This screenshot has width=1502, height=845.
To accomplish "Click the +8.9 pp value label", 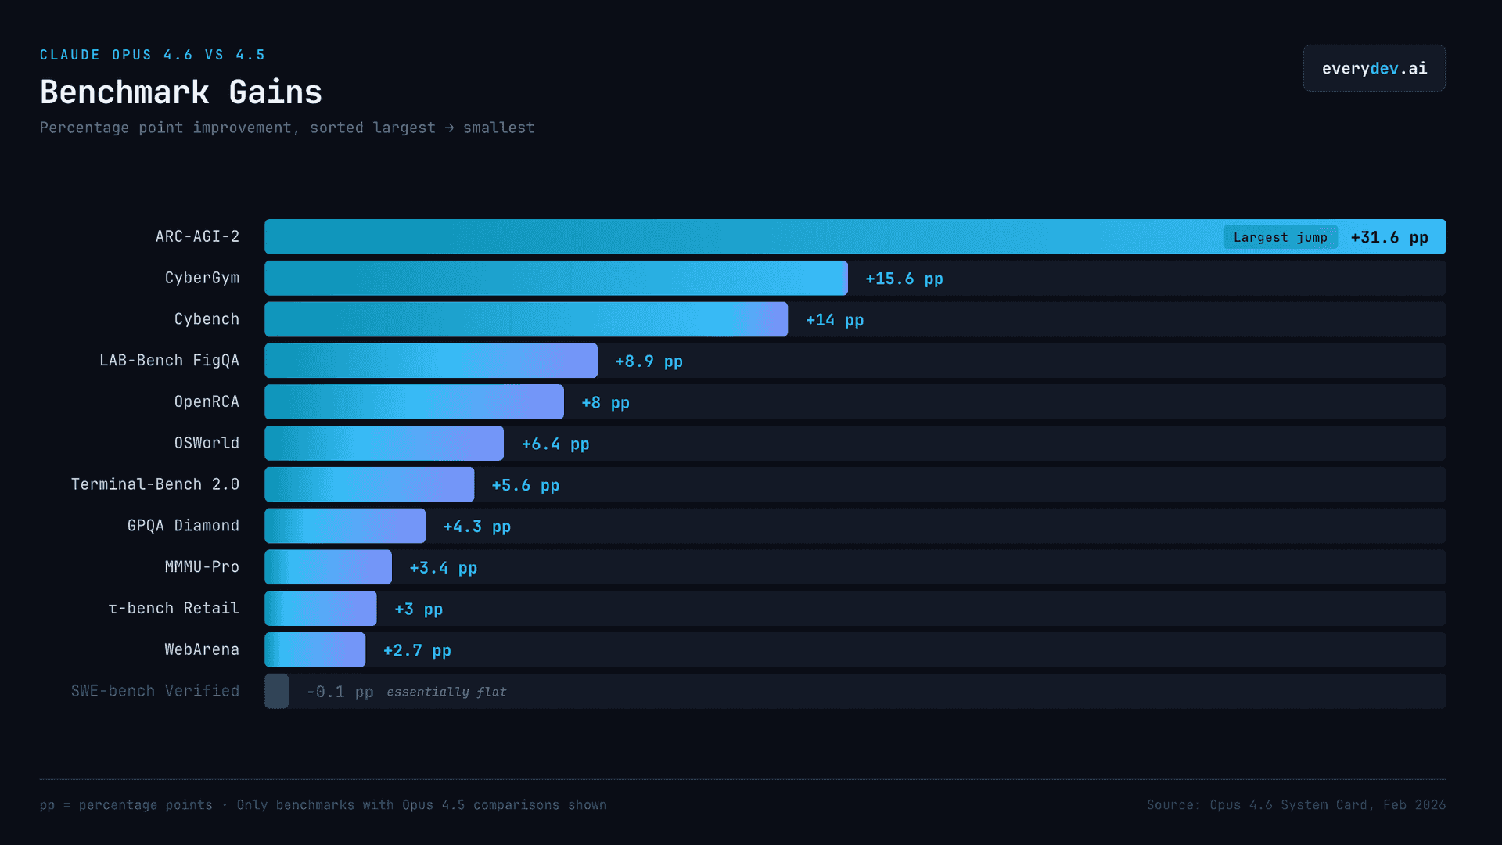I will coord(649,361).
